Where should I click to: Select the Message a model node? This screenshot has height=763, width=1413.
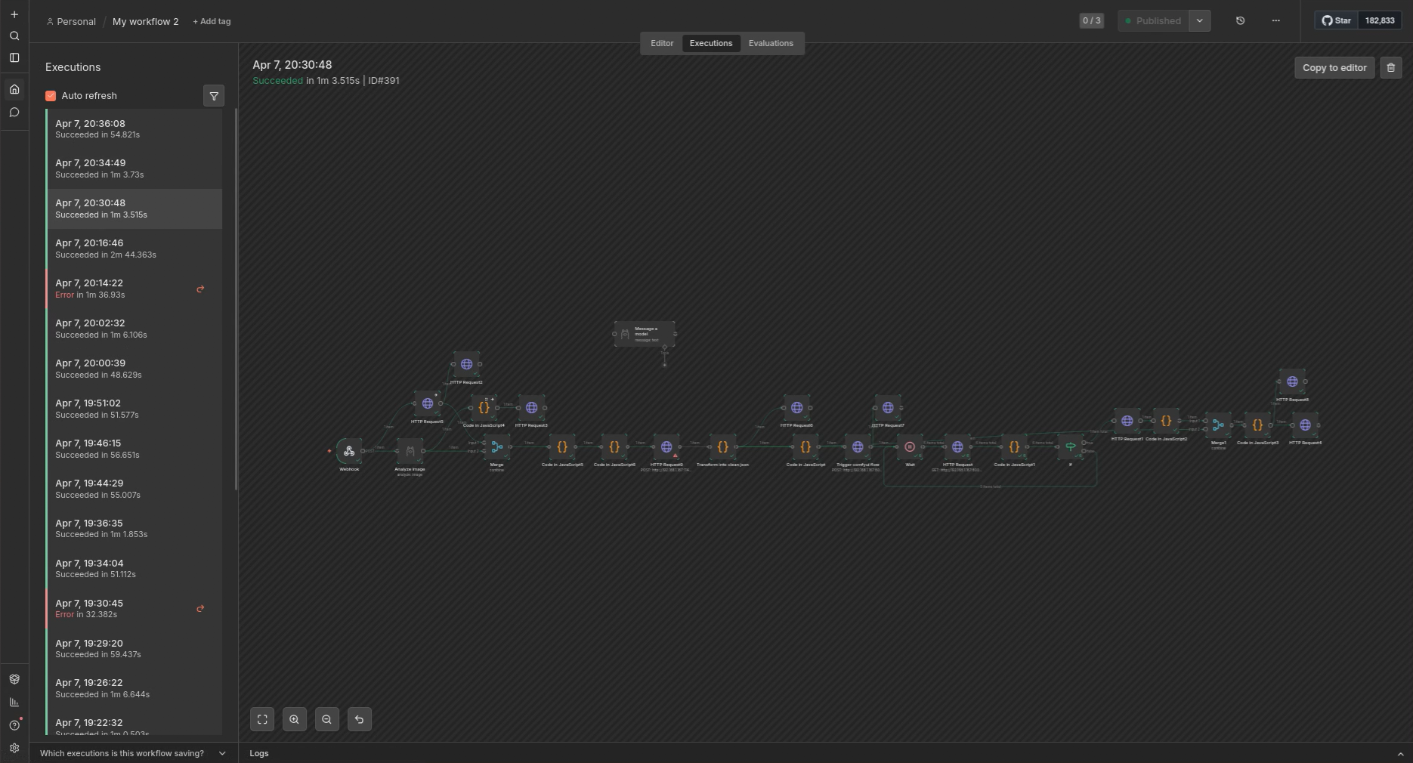click(645, 334)
